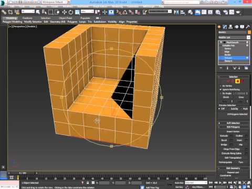Click the Align tool icon
252x189 pixels.
coord(183,12)
